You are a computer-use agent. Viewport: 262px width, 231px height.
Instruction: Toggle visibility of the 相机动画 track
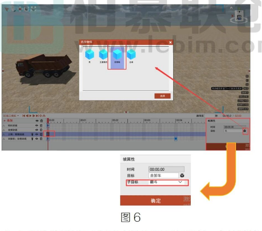click(36, 125)
